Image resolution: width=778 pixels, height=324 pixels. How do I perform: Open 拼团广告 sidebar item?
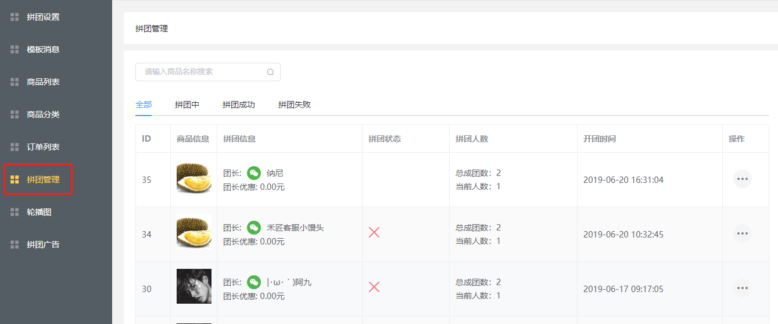pyautogui.click(x=43, y=245)
